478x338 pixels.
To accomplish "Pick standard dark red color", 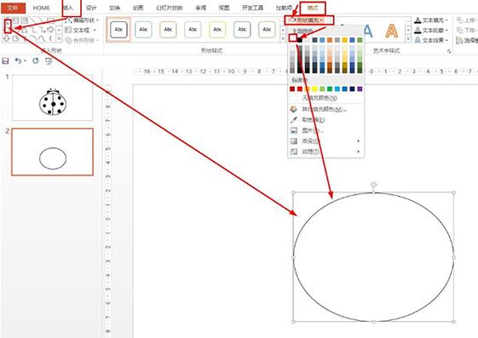I will 292,89.
